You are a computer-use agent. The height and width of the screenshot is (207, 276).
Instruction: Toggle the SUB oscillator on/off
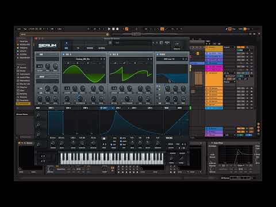point(38,54)
